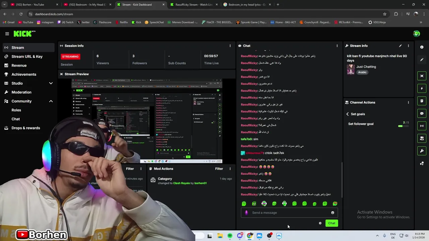Open a new browser tab
The height and width of the screenshot is (241, 429).
pyautogui.click(x=278, y=5)
